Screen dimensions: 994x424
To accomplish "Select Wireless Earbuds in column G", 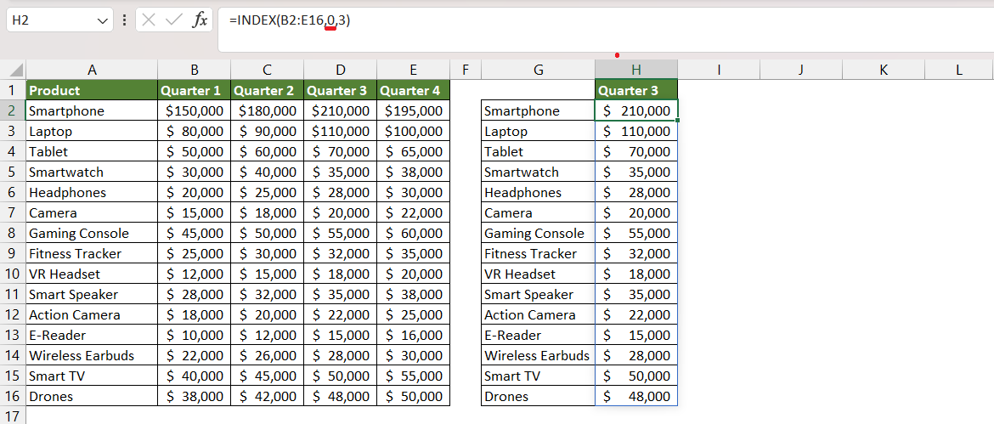I will (x=539, y=355).
